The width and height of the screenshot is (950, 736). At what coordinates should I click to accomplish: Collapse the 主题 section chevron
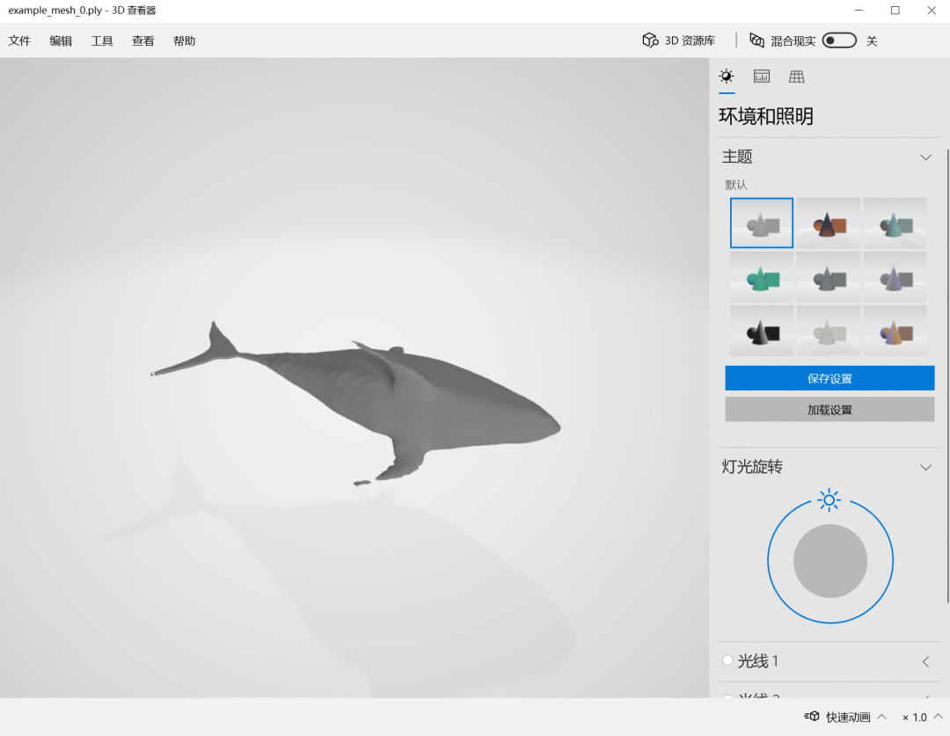(925, 157)
